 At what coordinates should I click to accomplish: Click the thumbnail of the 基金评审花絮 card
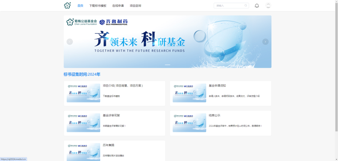click(x=83, y=123)
